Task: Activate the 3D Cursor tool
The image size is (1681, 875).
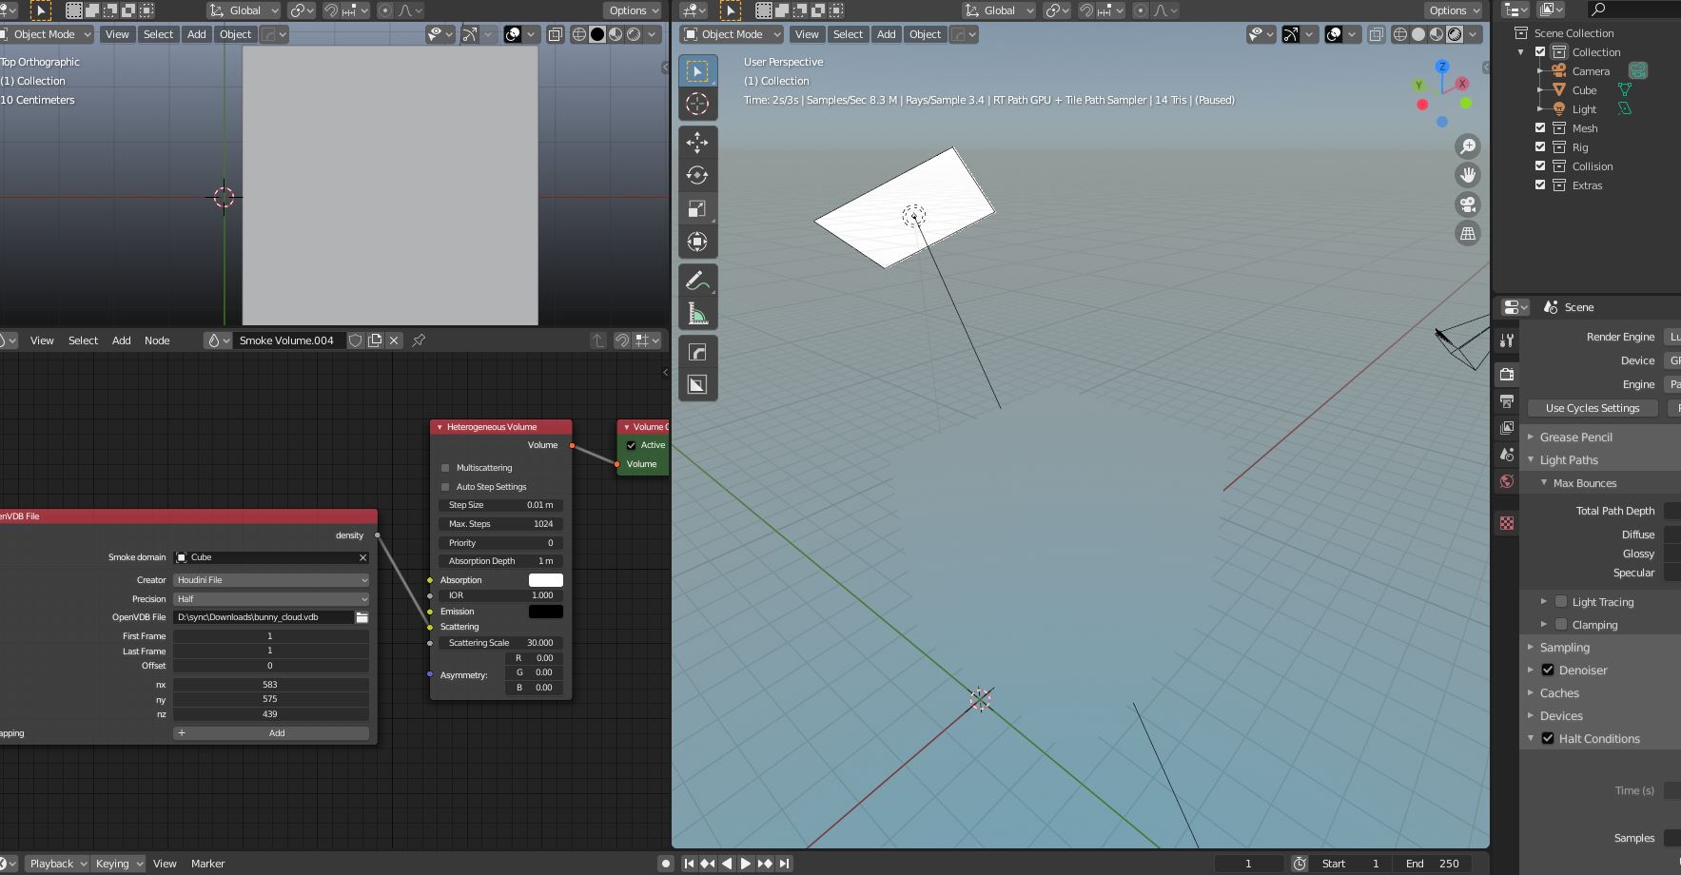Action: tap(697, 104)
